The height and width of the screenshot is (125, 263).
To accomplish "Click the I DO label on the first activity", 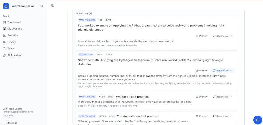I will [100, 20].
